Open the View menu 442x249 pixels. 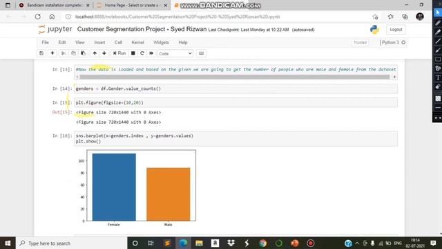(80, 42)
